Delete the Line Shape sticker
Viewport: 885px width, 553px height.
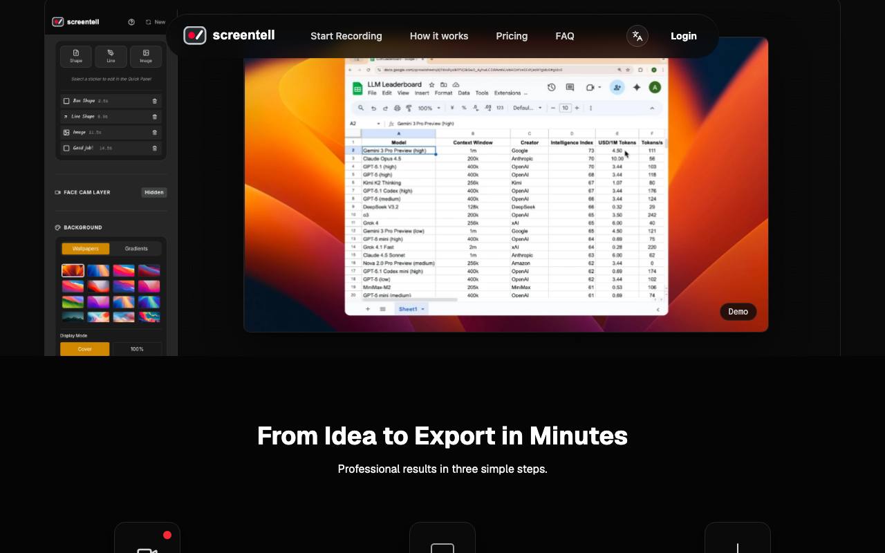coord(155,117)
